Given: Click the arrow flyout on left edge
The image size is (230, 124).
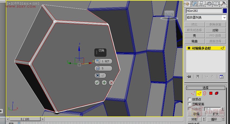Looking at the screenshot, I should (x=1, y=111).
